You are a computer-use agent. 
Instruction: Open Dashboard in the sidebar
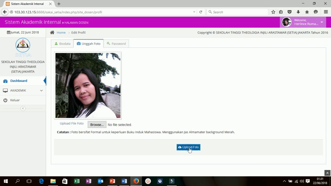tap(23, 81)
